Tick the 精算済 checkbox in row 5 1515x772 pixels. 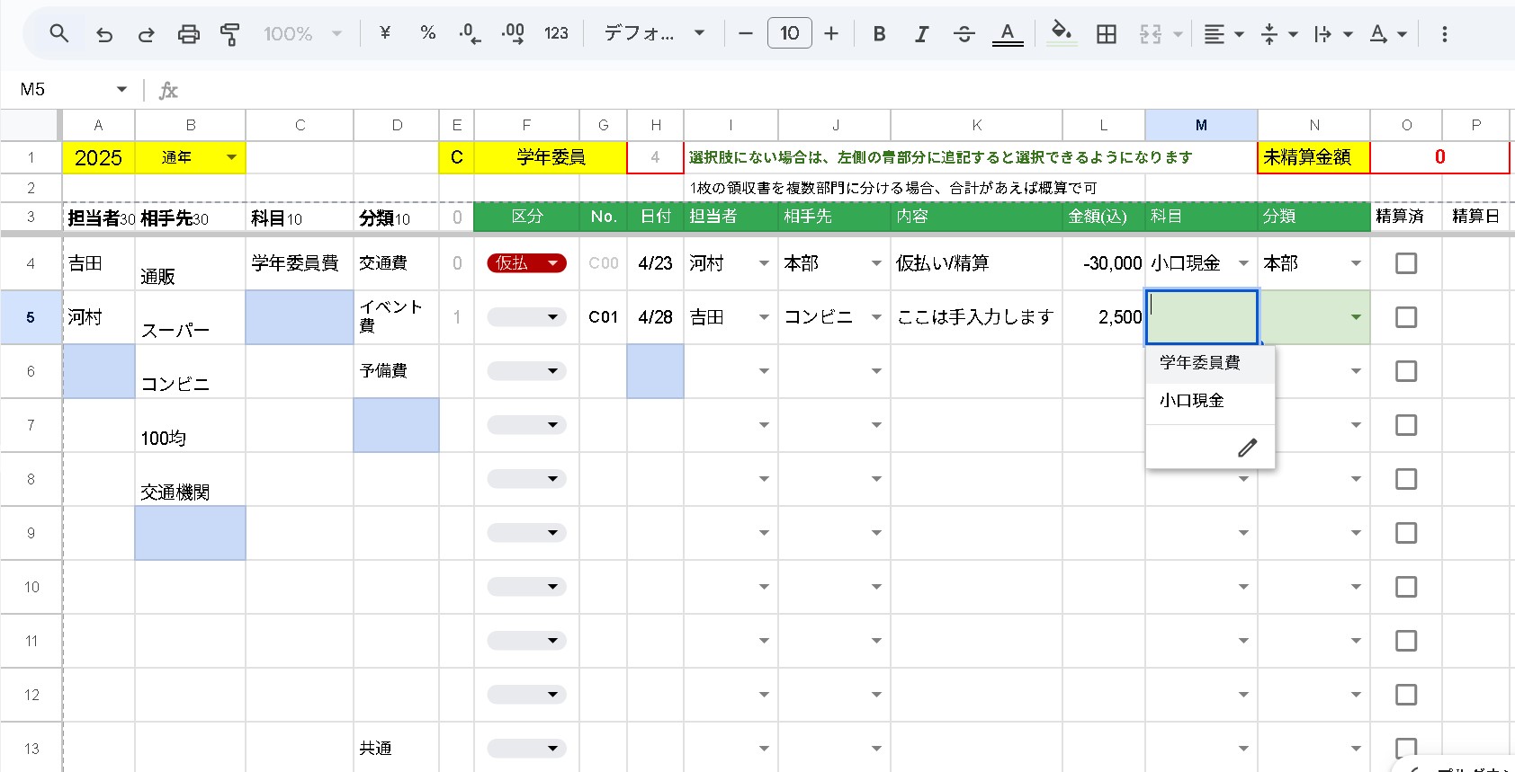pos(1405,317)
